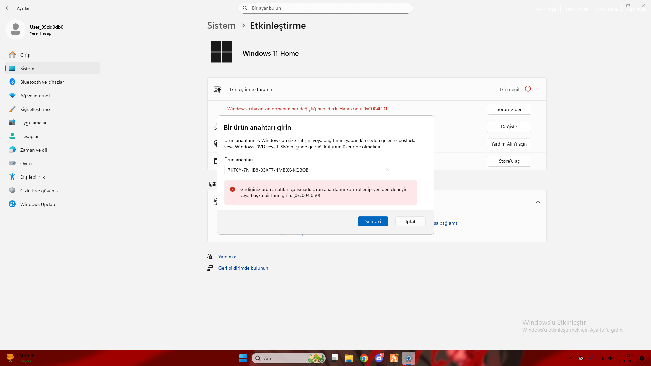Open the USD/GBP widget in the taskbar
651x366 pixels.
21,358
